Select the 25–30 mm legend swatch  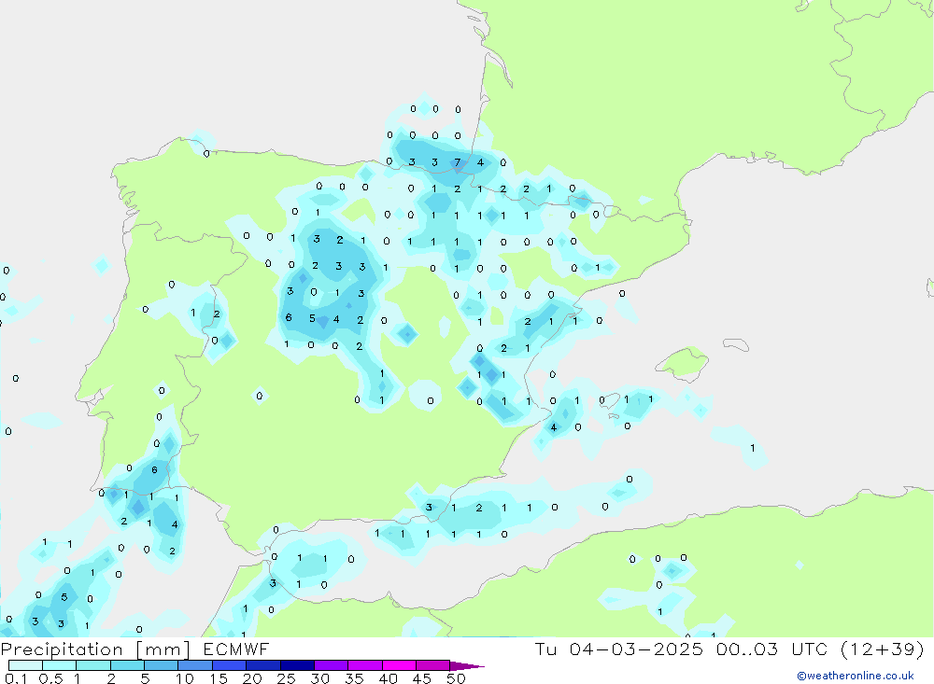pyautogui.click(x=297, y=665)
